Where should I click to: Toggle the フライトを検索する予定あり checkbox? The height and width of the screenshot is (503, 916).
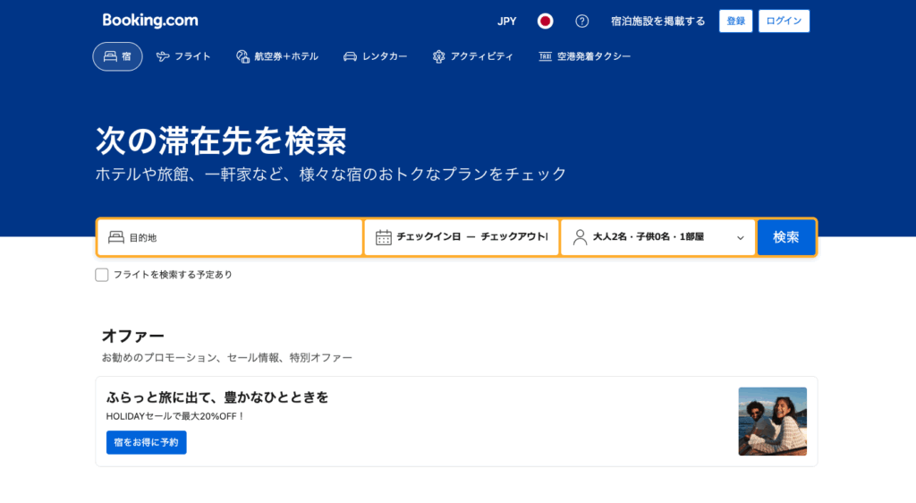[x=102, y=275]
